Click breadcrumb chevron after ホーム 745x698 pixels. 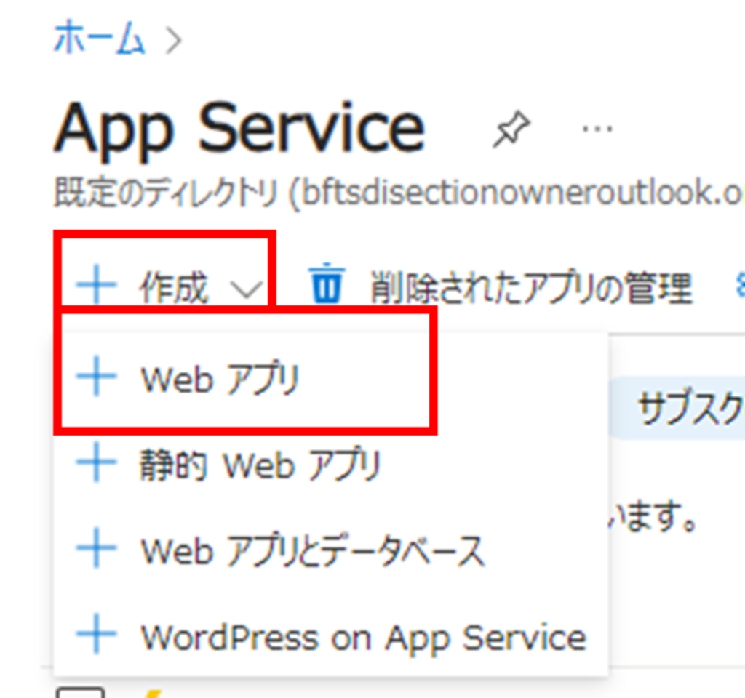coord(174,41)
